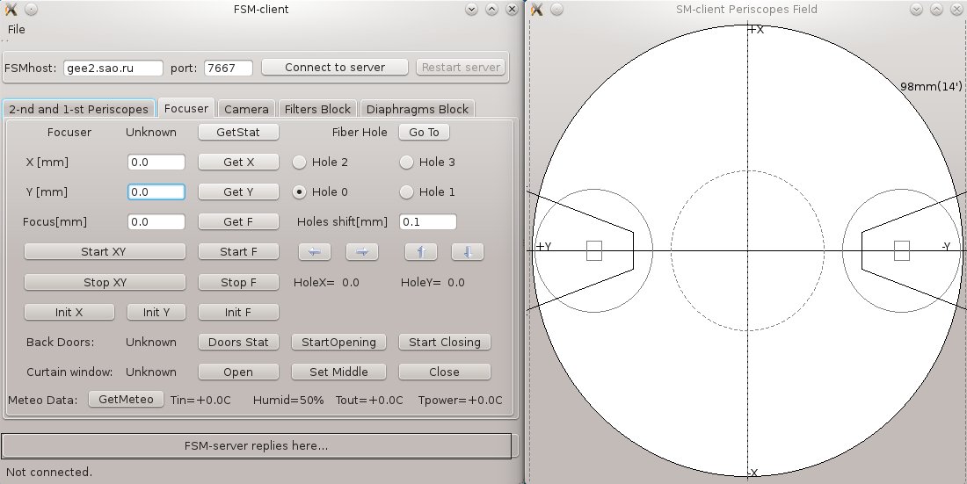
Task: Click the FSM-server replies here box
Action: tap(256, 445)
